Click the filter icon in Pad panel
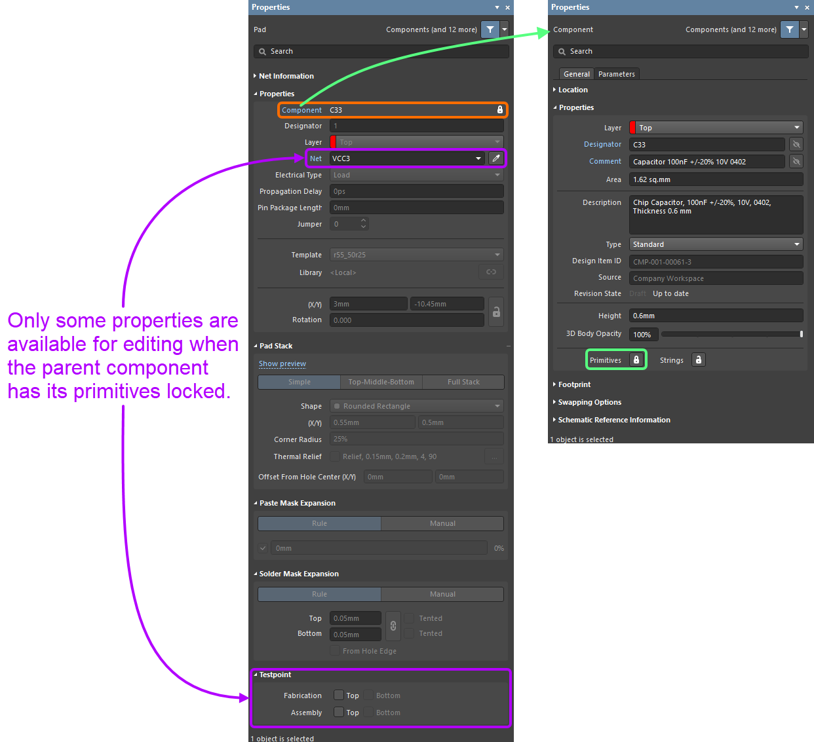 coord(490,29)
